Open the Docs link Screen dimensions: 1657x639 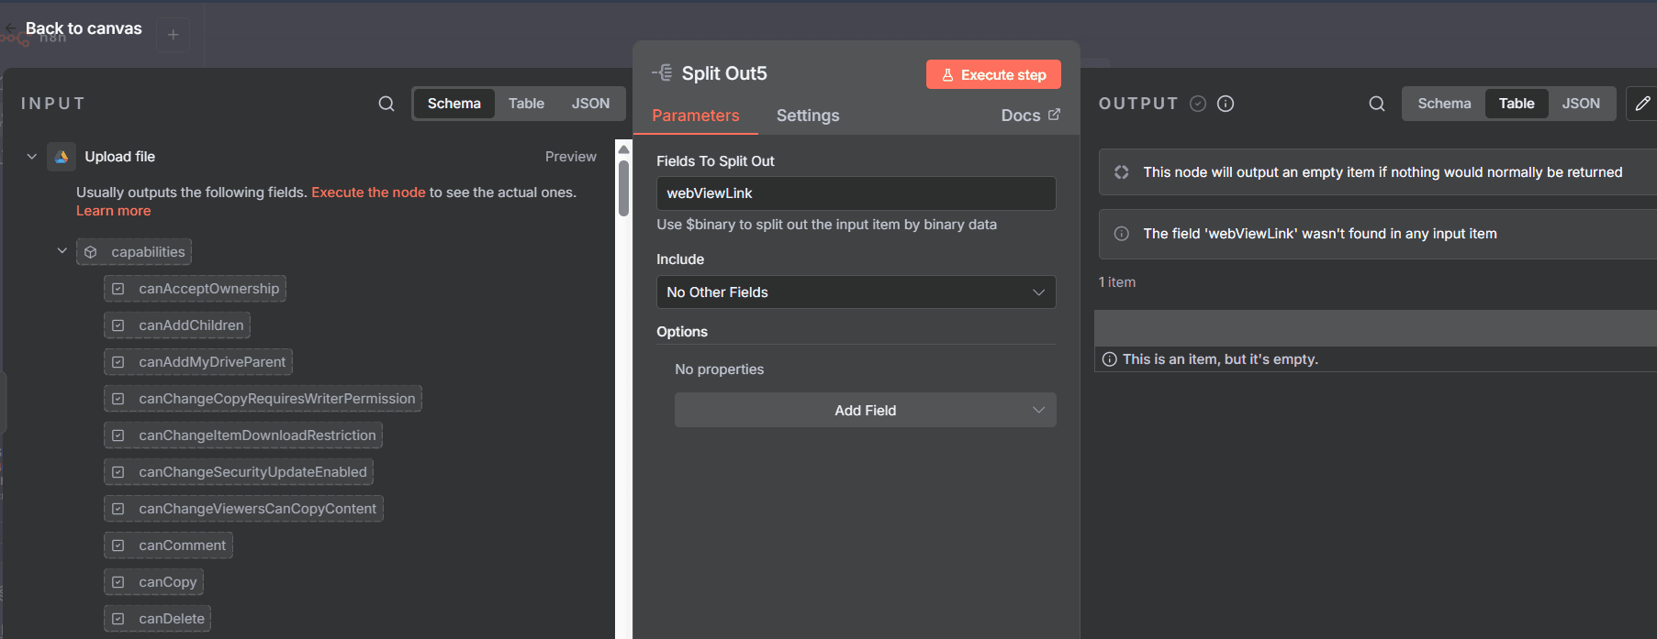(x=1030, y=116)
